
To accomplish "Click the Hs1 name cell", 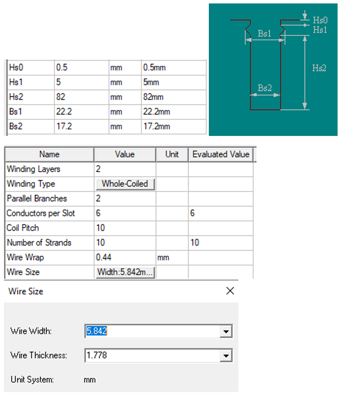I will pos(31,82).
